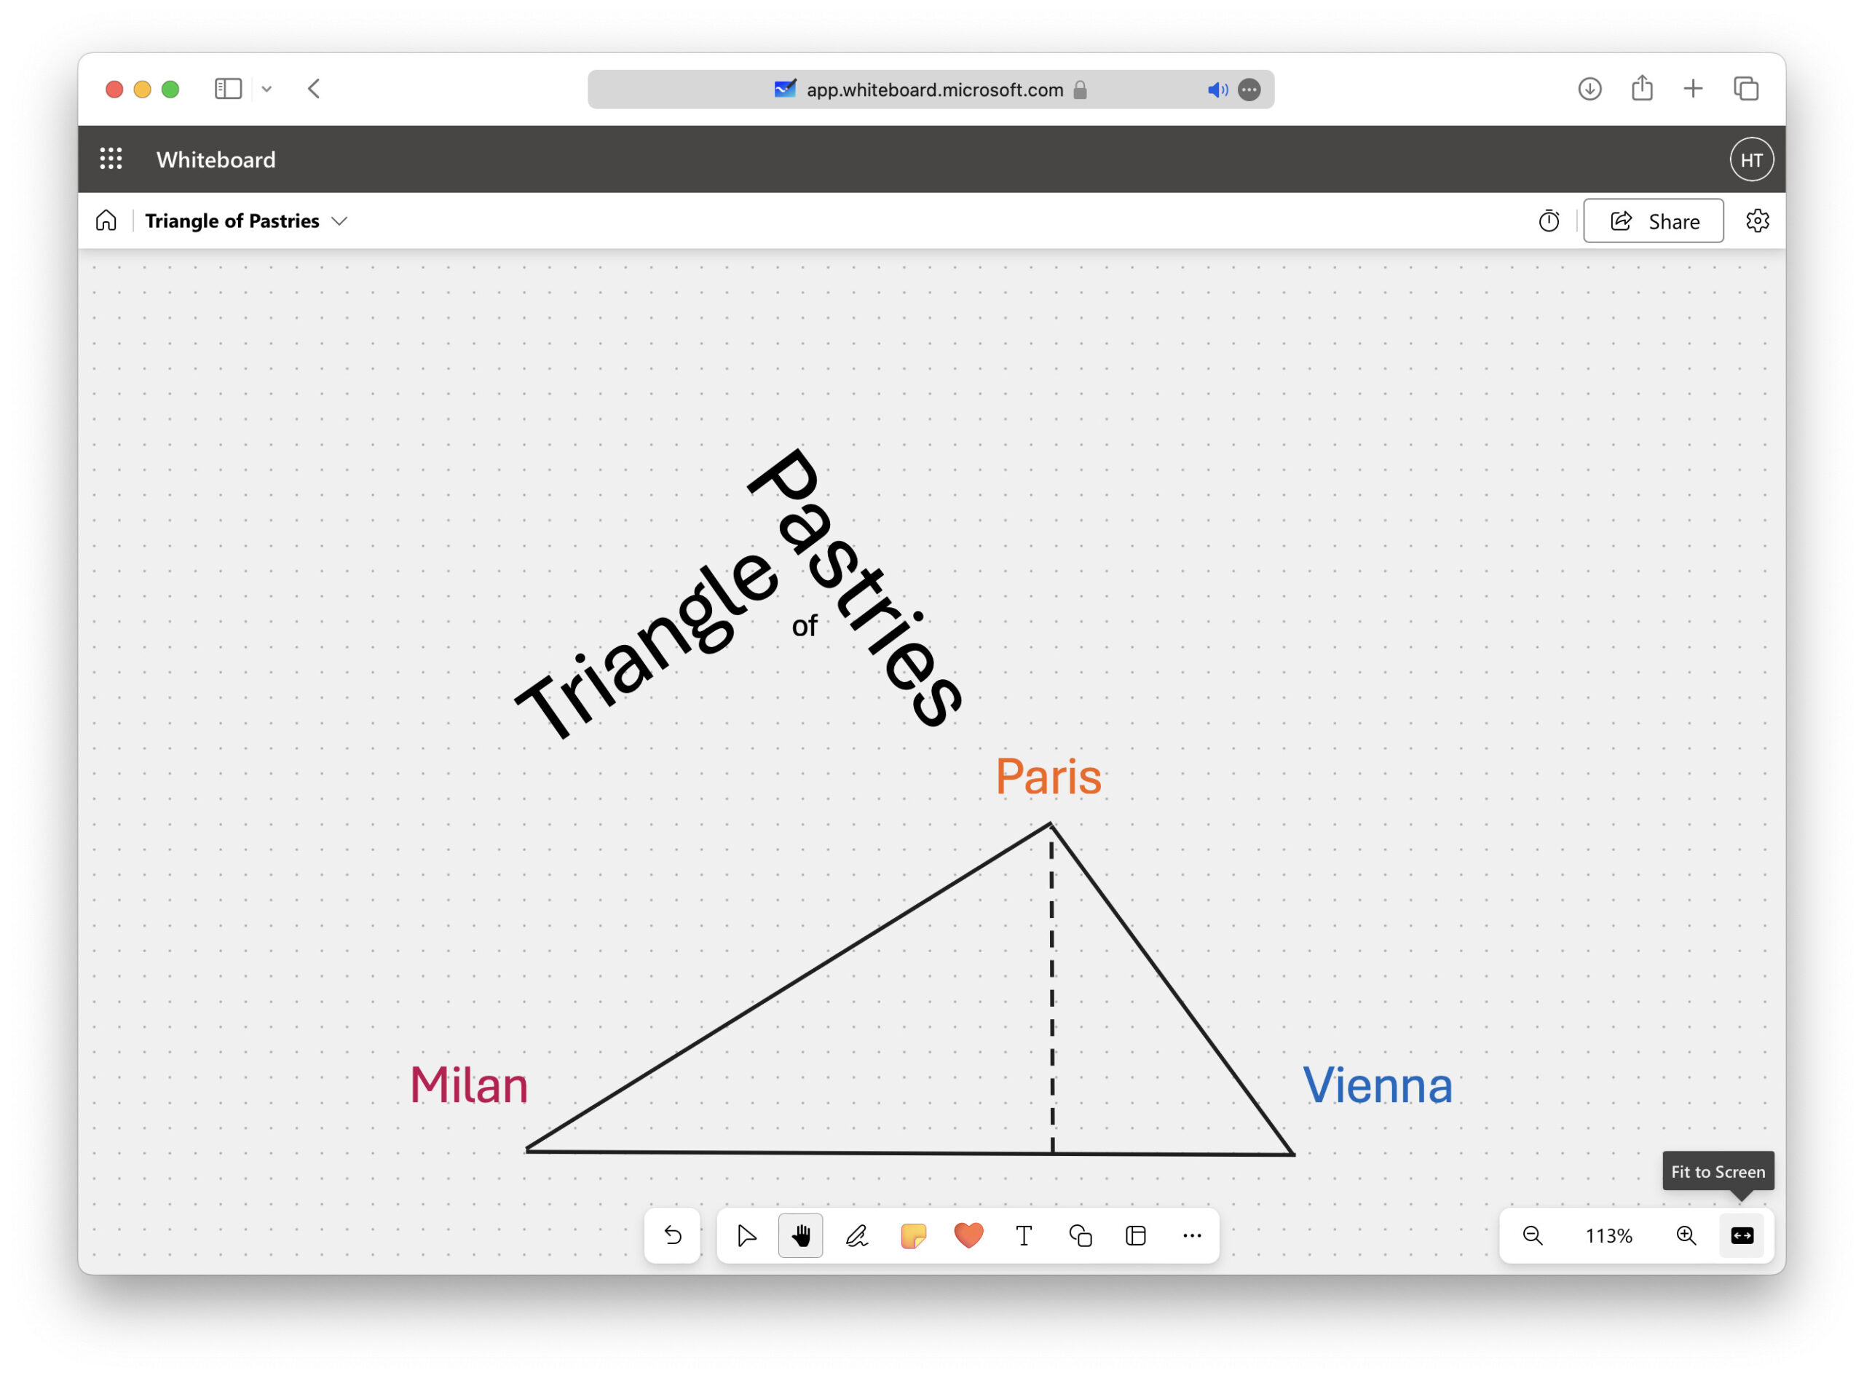Open the timer icon
This screenshot has width=1864, height=1378.
point(1549,221)
